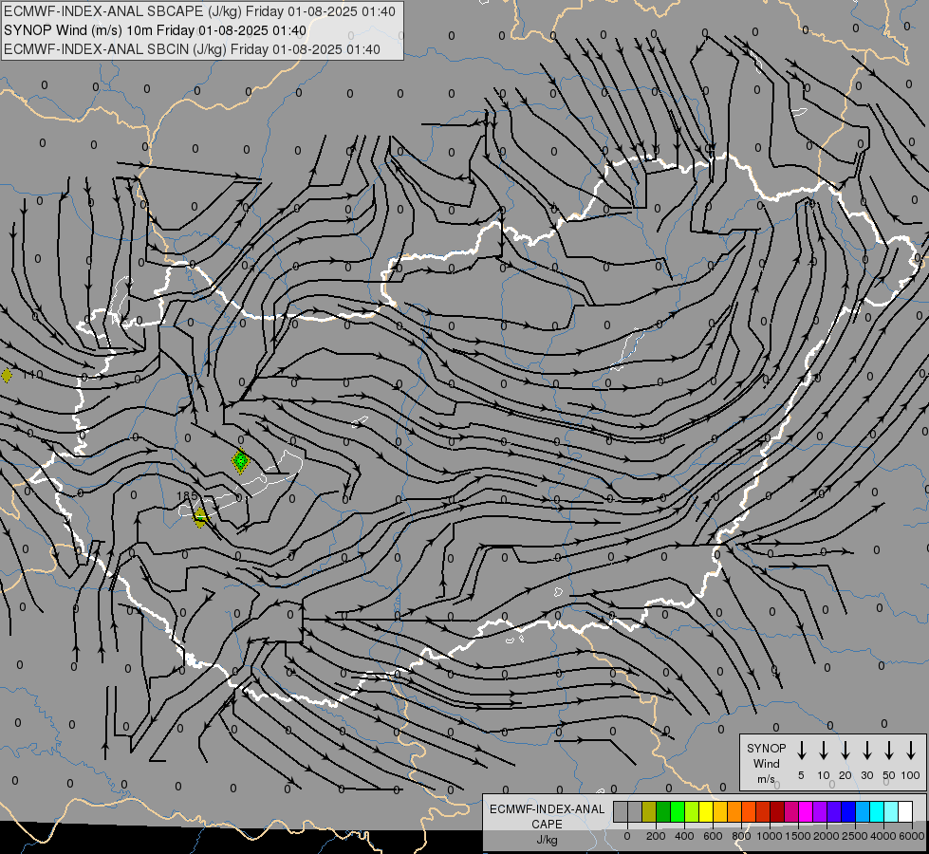Viewport: 929px width, 854px height.
Task: Click the 400 tick label on CAPE scale
Action: pyautogui.click(x=684, y=836)
